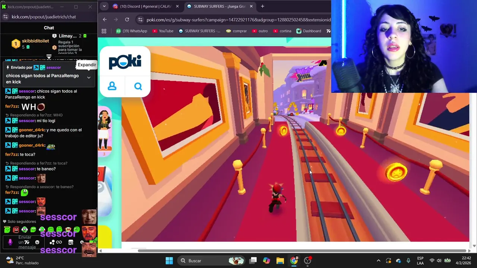Click the taskbar Buscar search box
The width and height of the screenshot is (477, 268).
point(211,261)
